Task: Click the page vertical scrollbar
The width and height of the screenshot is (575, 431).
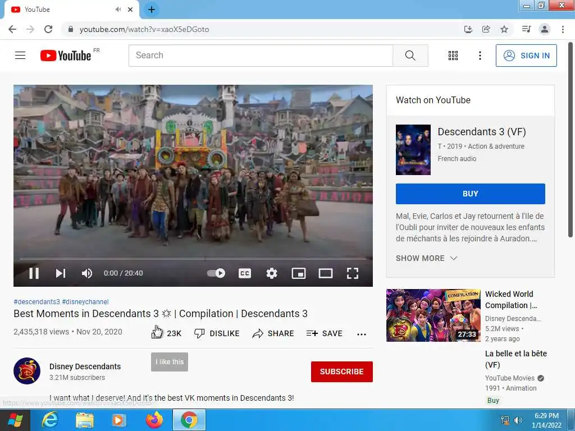Action: coord(571,140)
